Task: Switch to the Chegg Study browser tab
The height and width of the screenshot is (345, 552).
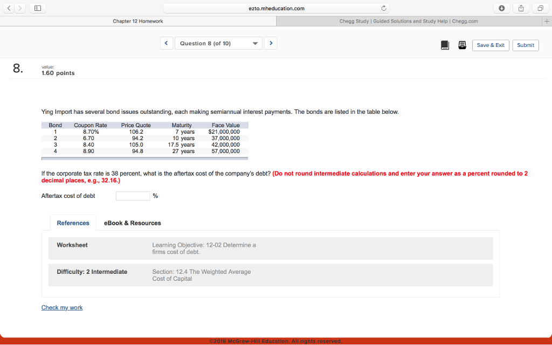Action: (x=409, y=21)
